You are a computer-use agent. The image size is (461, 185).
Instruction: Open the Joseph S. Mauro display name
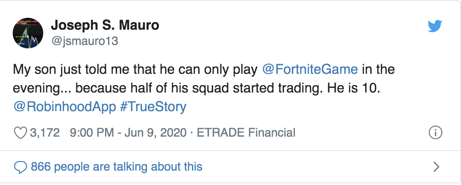click(105, 25)
